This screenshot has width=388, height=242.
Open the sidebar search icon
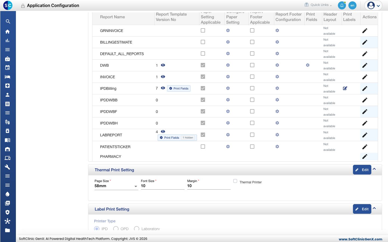8,22
